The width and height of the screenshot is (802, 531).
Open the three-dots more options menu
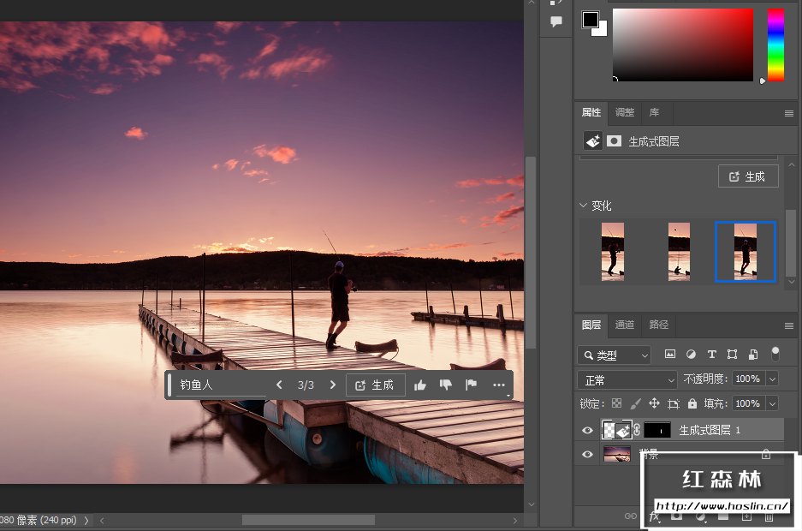click(x=499, y=385)
